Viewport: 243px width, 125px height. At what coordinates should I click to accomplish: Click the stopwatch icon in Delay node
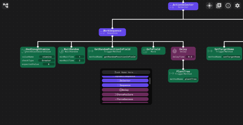[175, 51]
